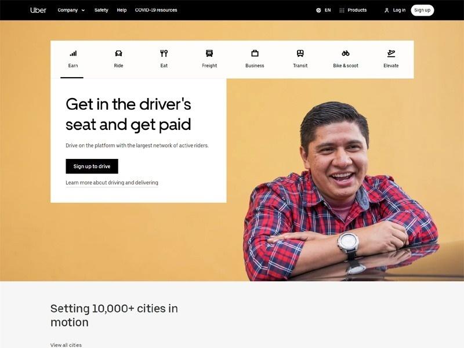Viewport: 464px width, 348px height.
Task: Click the chevron next to Company
Action: (83, 10)
